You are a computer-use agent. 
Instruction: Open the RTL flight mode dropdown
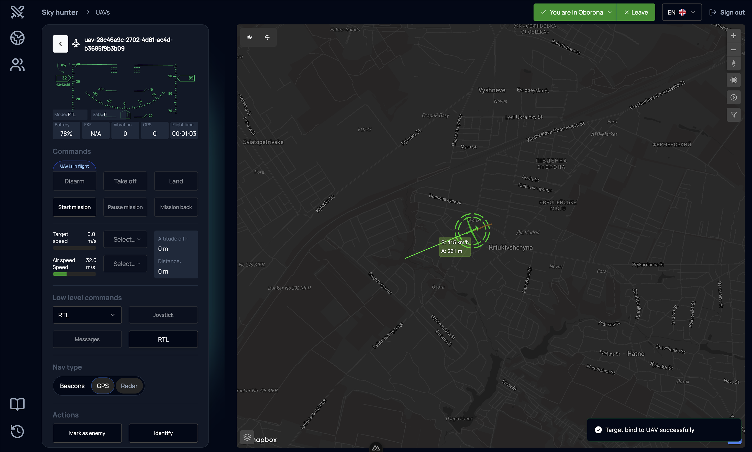[87, 315]
